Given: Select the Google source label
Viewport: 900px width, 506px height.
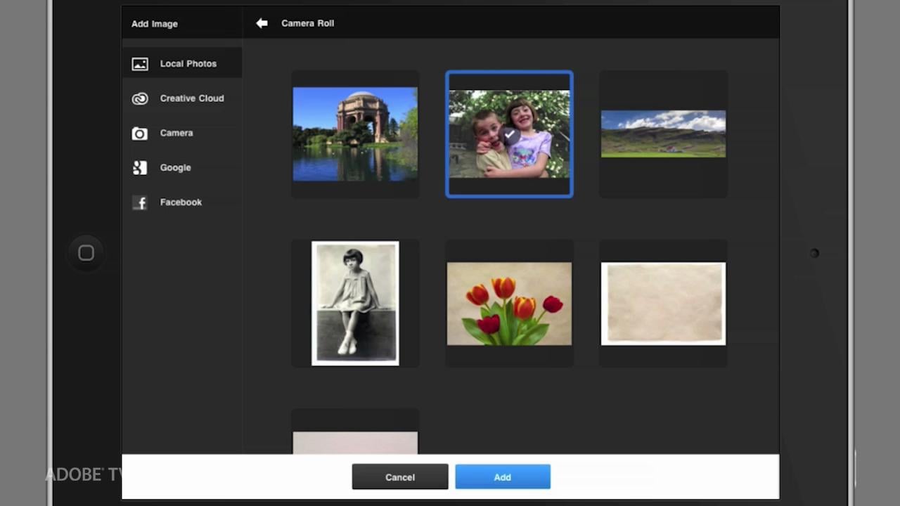Looking at the screenshot, I should (175, 168).
